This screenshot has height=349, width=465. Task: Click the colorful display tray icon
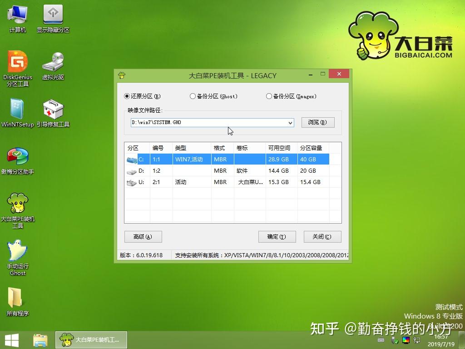pyautogui.click(x=406, y=340)
